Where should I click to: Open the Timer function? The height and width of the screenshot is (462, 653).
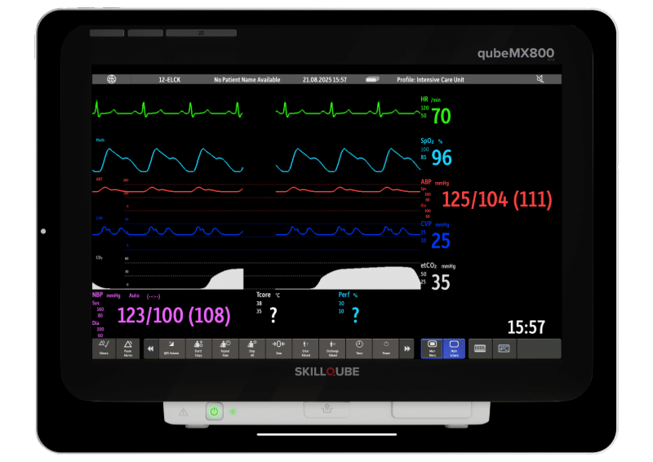[x=359, y=349]
